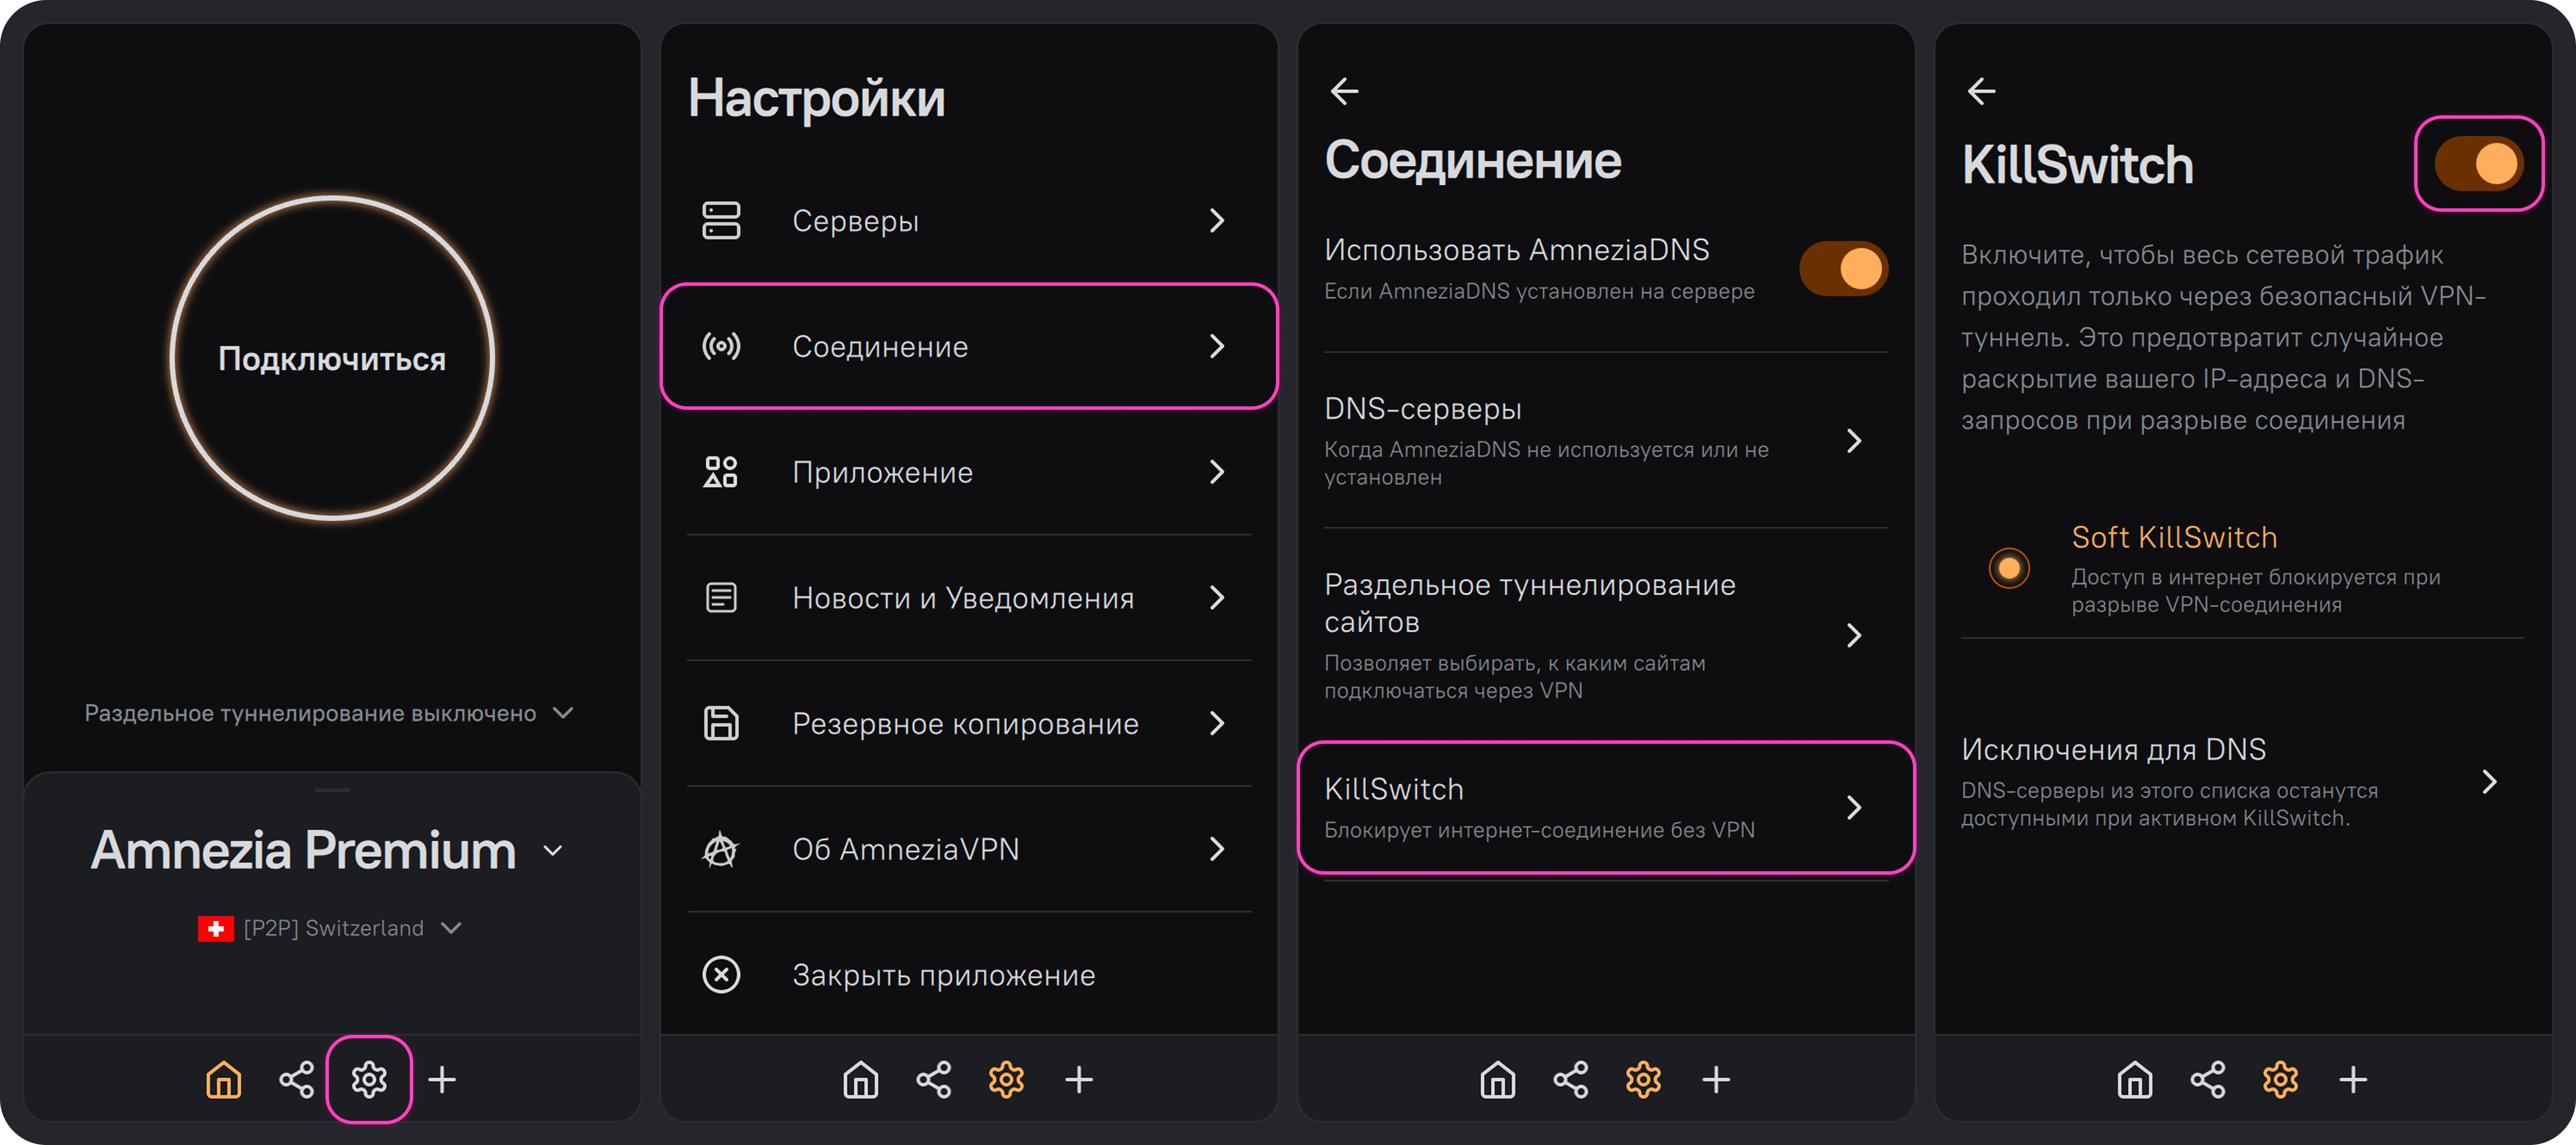Open settings gear on the Подключиться screen
Screen dimensions: 2576x1145
(x=369, y=1080)
